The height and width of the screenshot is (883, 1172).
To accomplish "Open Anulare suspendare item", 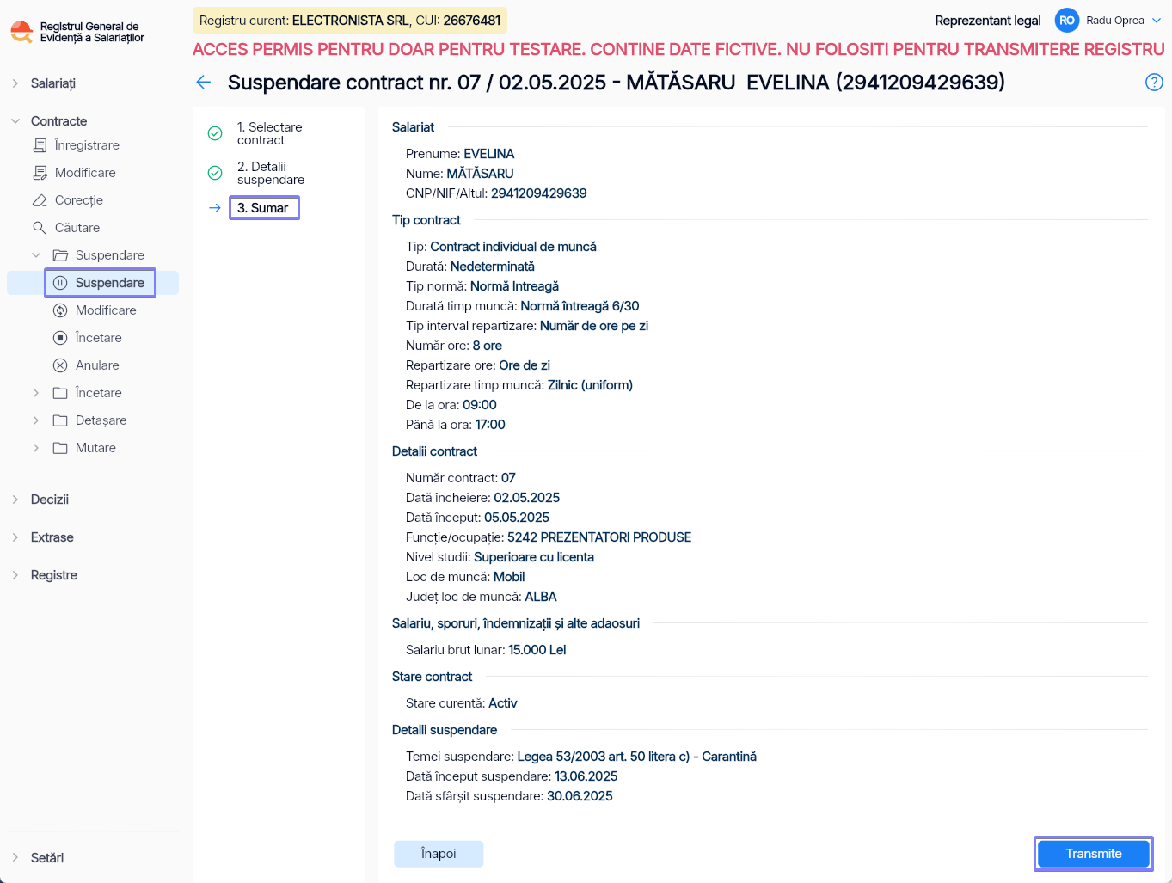I will [x=97, y=365].
